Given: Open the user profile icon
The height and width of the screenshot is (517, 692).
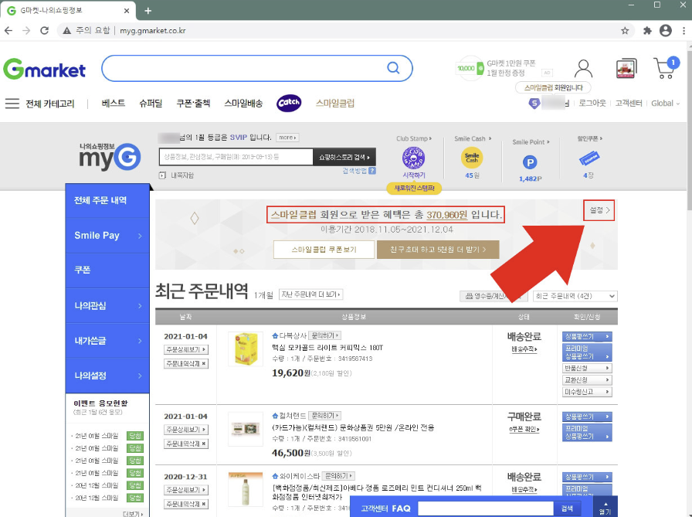Looking at the screenshot, I should (583, 69).
